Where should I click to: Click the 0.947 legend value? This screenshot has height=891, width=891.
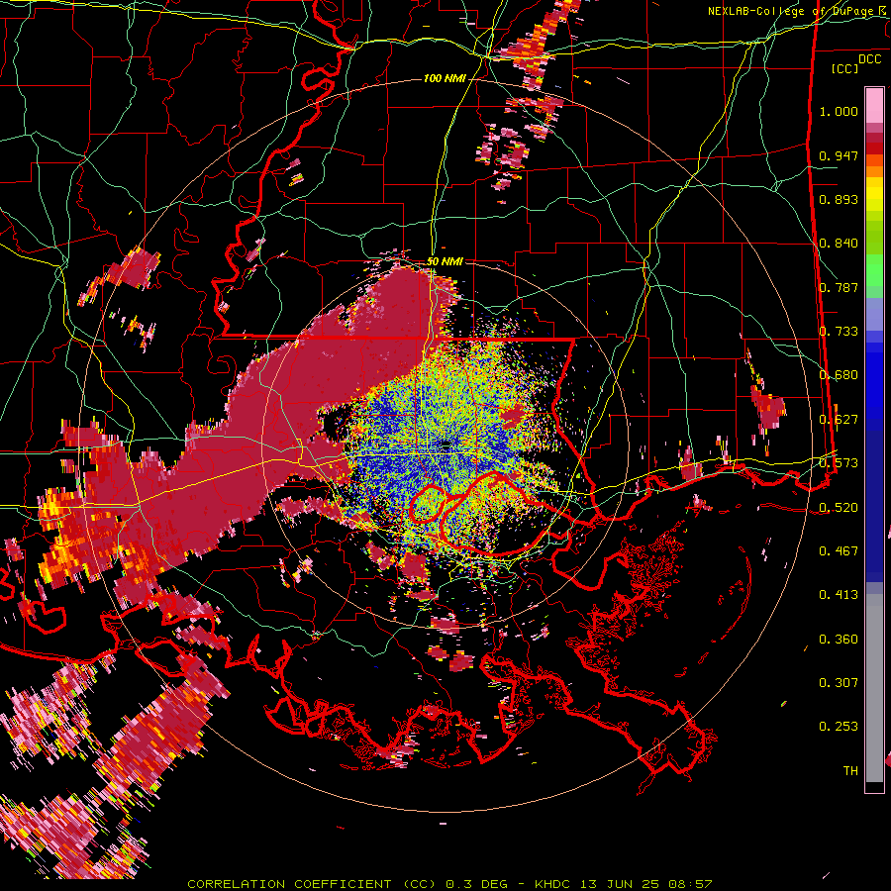839,155
